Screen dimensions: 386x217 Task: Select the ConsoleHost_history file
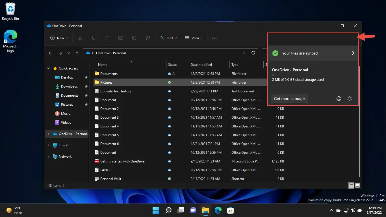point(116,91)
